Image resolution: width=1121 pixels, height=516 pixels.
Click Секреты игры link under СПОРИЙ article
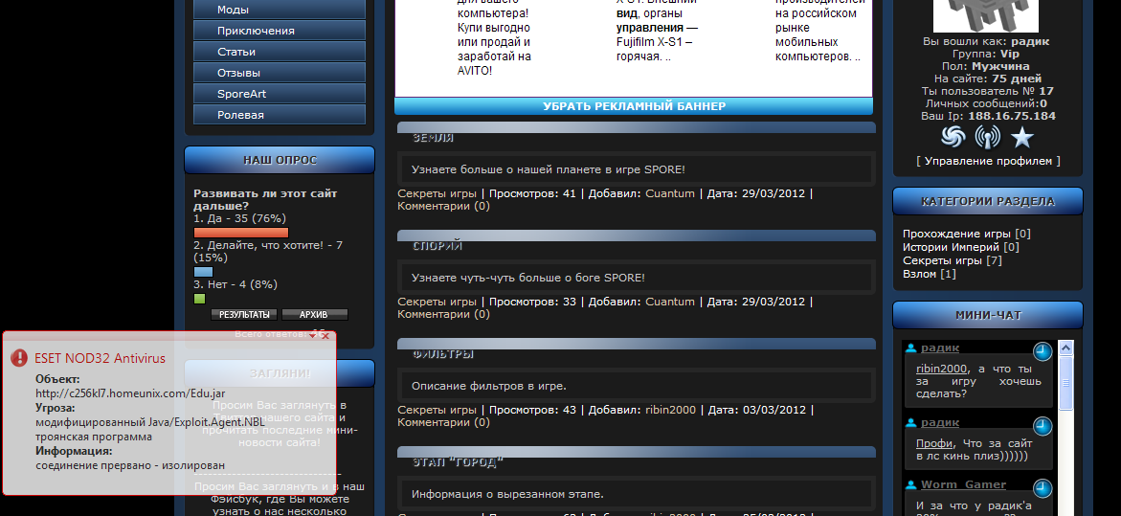[437, 302]
